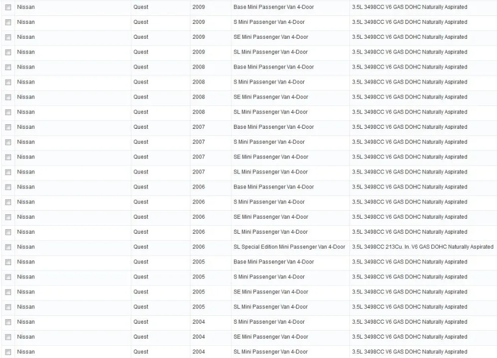Check the box for 2007 SE Mini Passenger Van
This screenshot has width=497, height=358.
[8, 157]
